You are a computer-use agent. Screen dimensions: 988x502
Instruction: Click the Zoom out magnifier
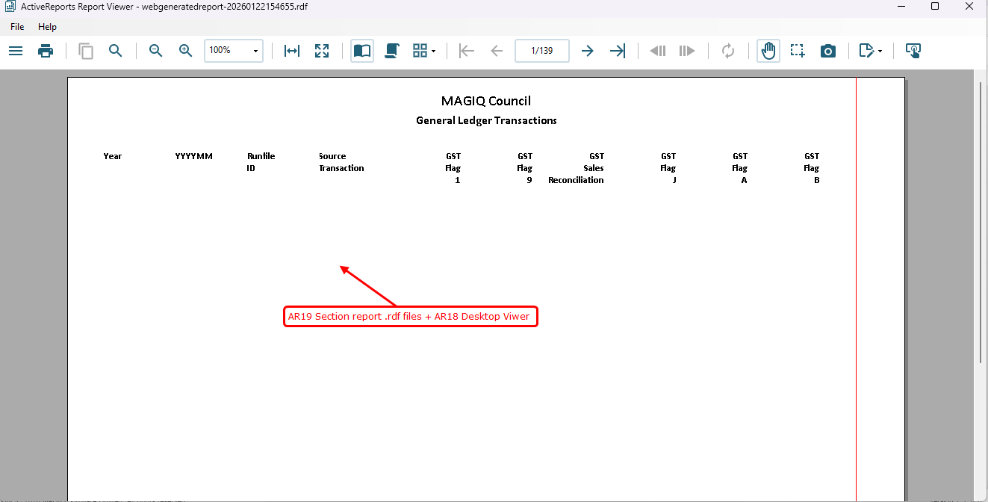[155, 51]
